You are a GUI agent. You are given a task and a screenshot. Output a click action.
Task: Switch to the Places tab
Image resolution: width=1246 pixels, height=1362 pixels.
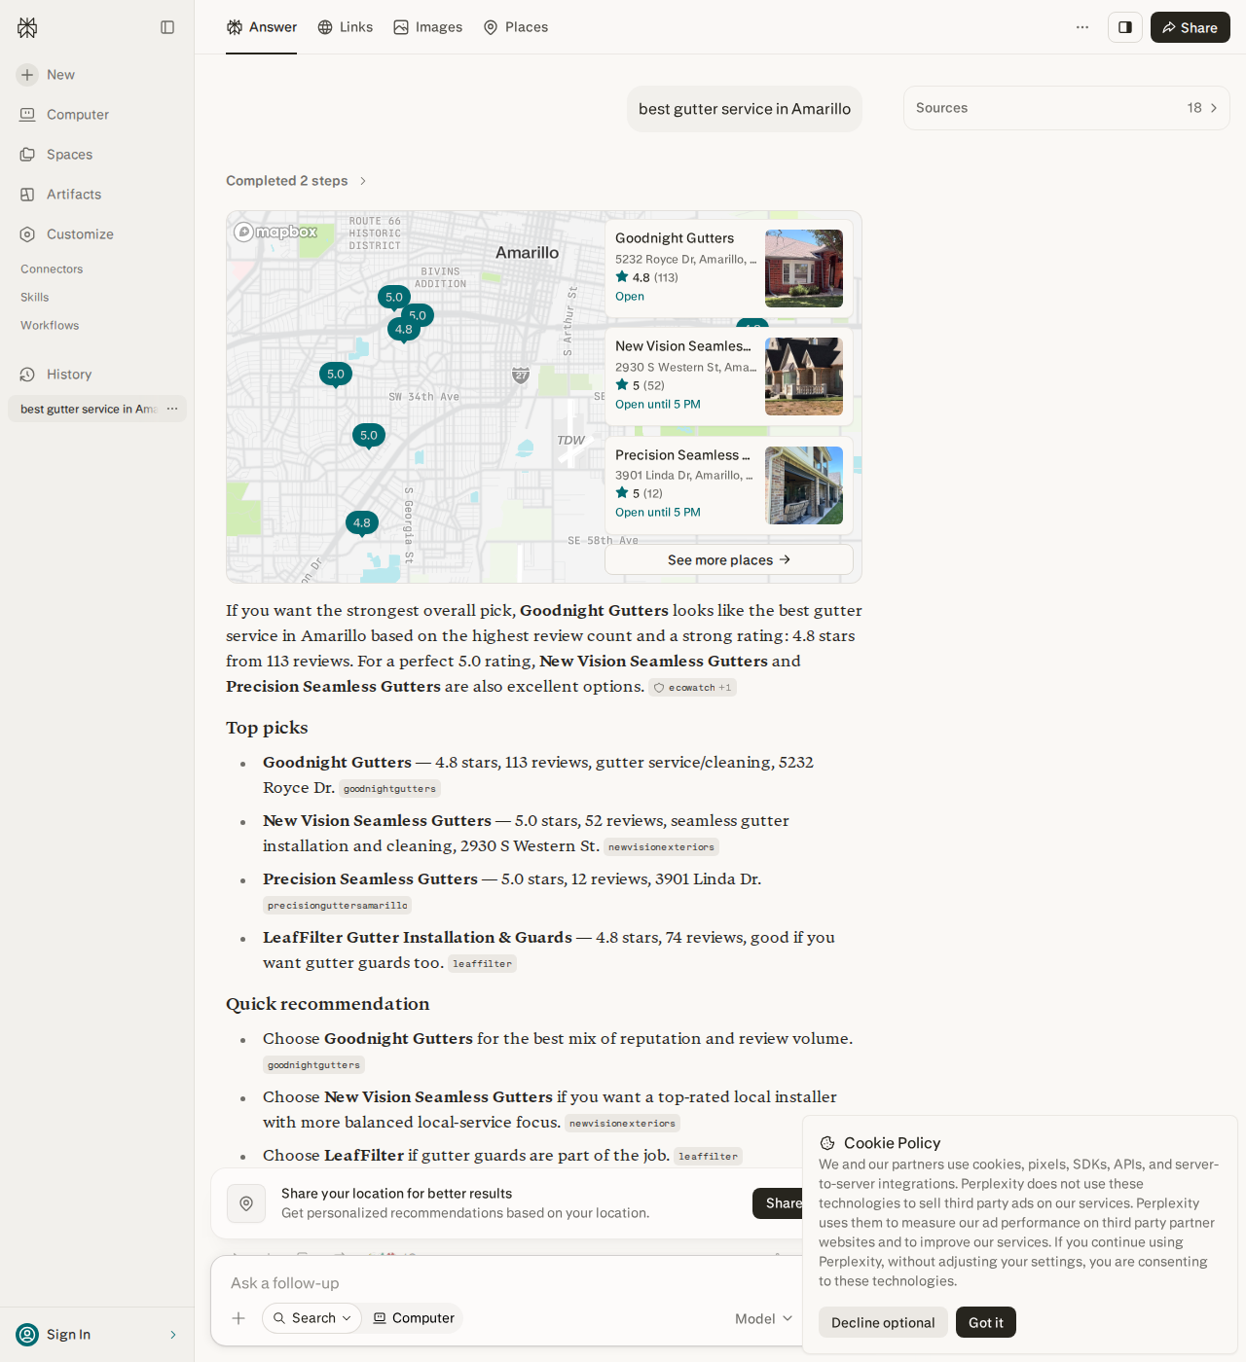coord(516,27)
